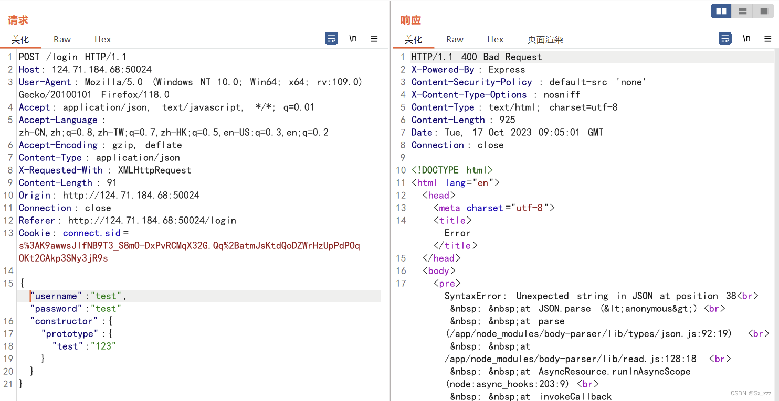This screenshot has width=779, height=401.
Task: Select request Hex tab
Action: click(103, 39)
